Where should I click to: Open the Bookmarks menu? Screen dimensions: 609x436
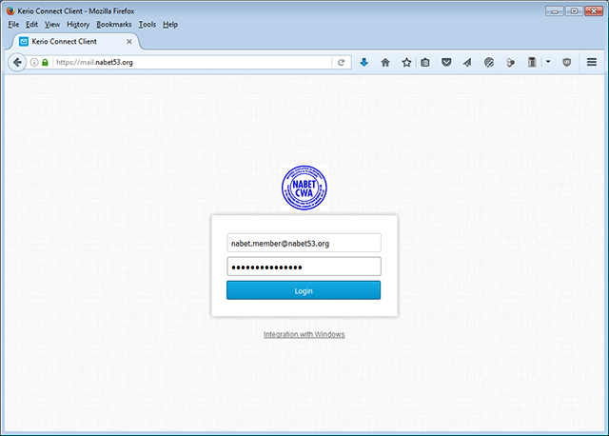point(114,25)
